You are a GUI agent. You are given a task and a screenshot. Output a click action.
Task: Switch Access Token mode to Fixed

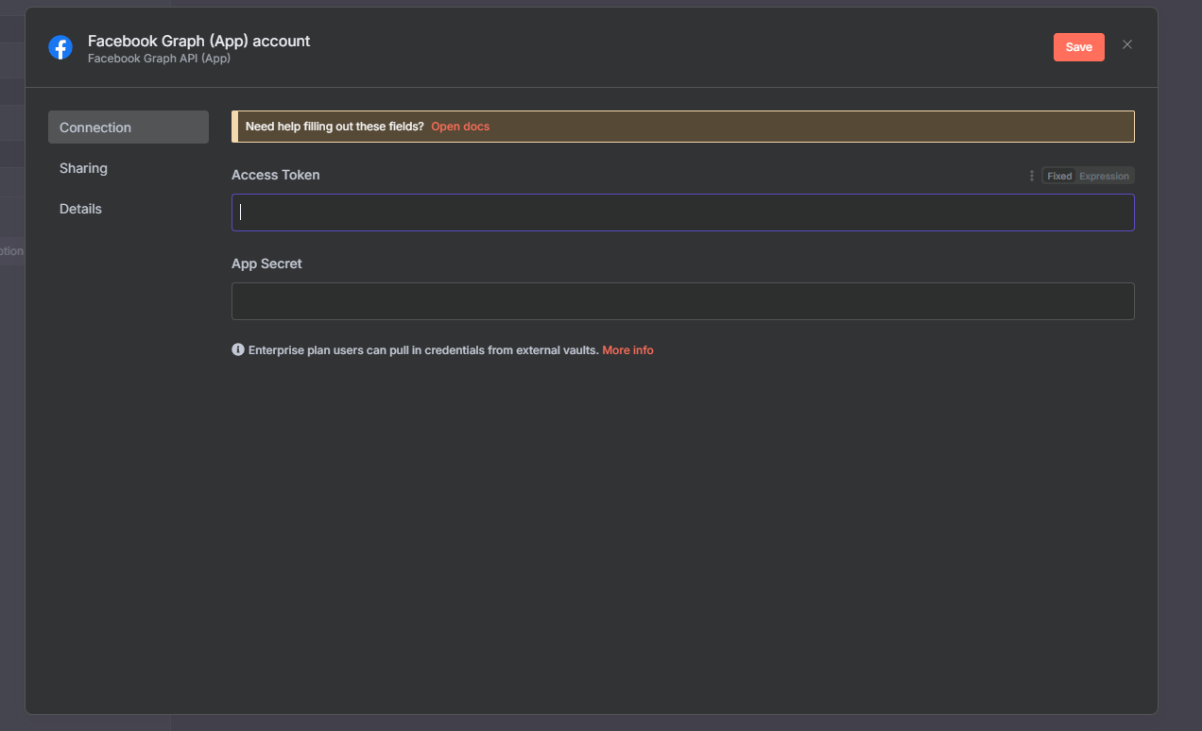pyautogui.click(x=1059, y=176)
